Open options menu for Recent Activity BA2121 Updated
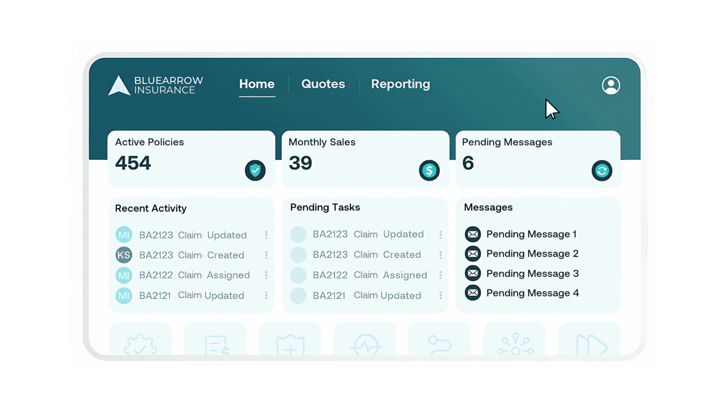Screen dimensions: 725x408 pyautogui.click(x=267, y=295)
